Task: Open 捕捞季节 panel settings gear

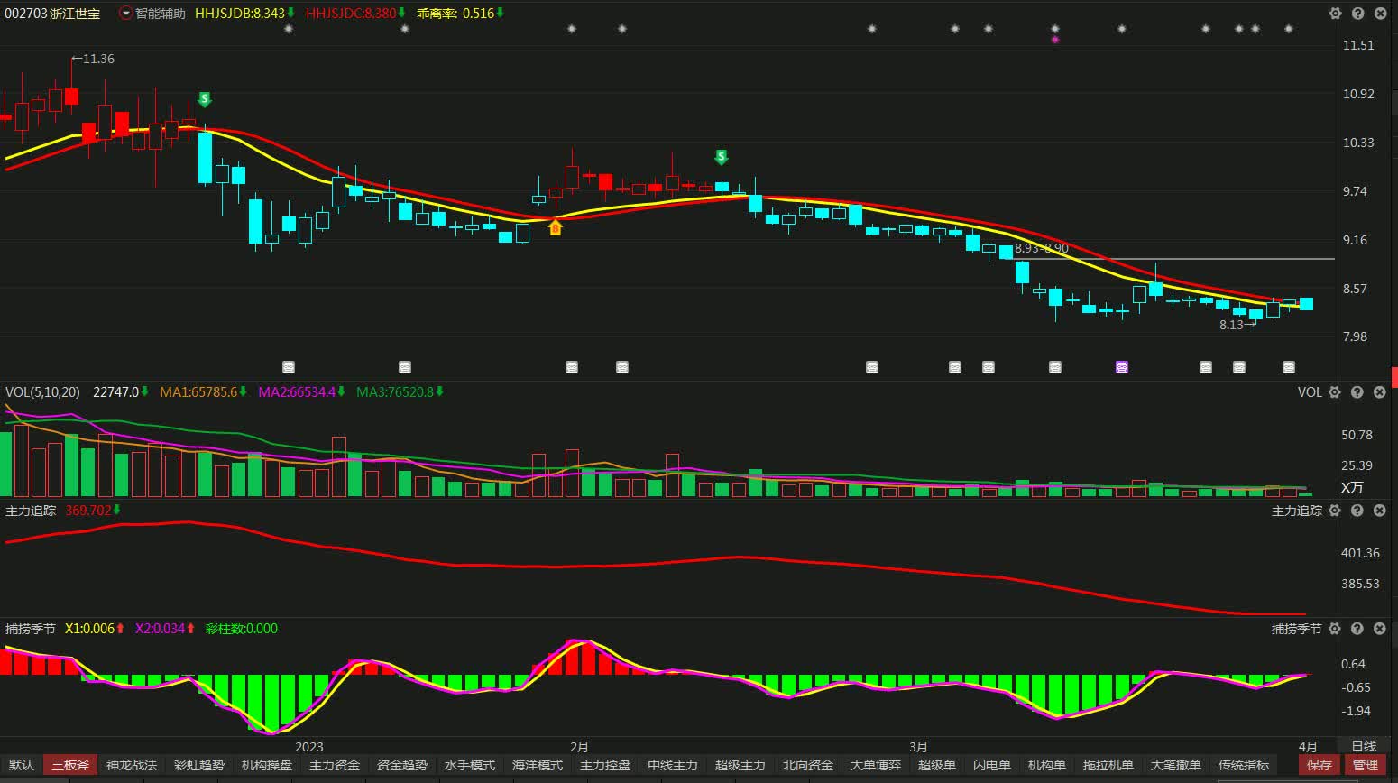Action: (1336, 629)
